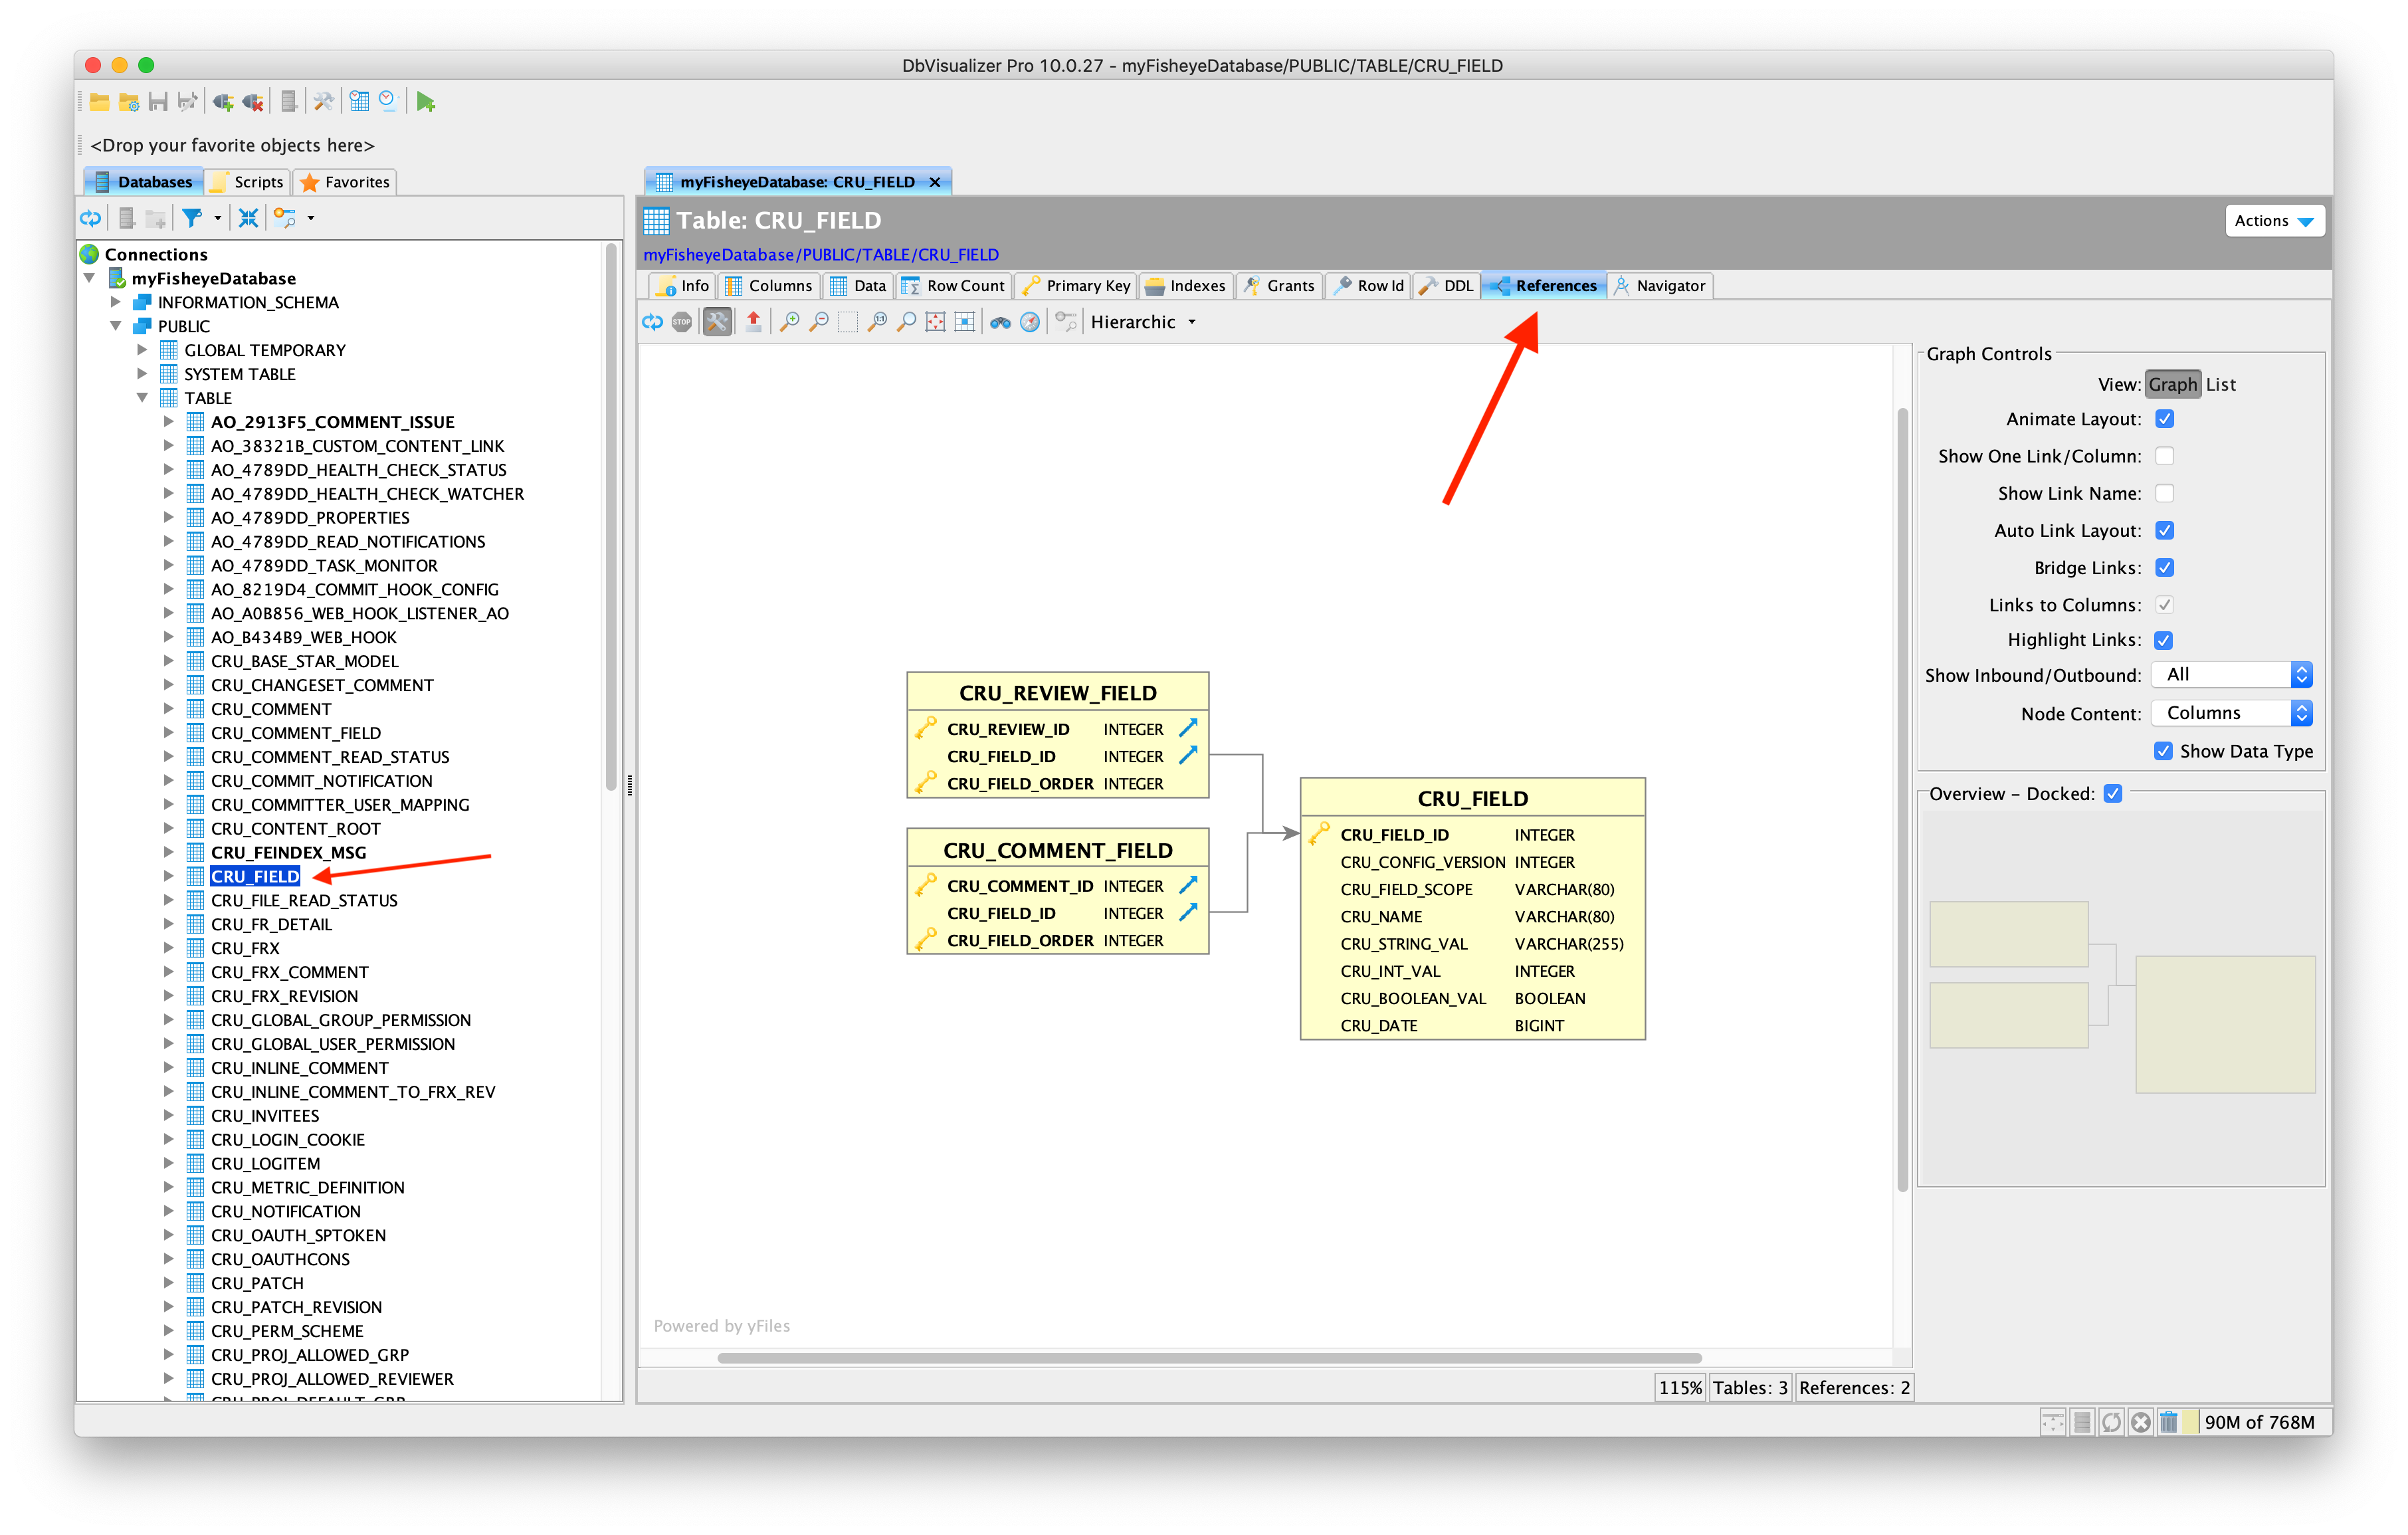Switch the graph view to List

pos(2220,384)
